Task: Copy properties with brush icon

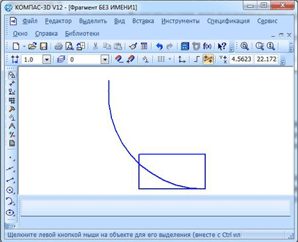Action: click(133, 46)
